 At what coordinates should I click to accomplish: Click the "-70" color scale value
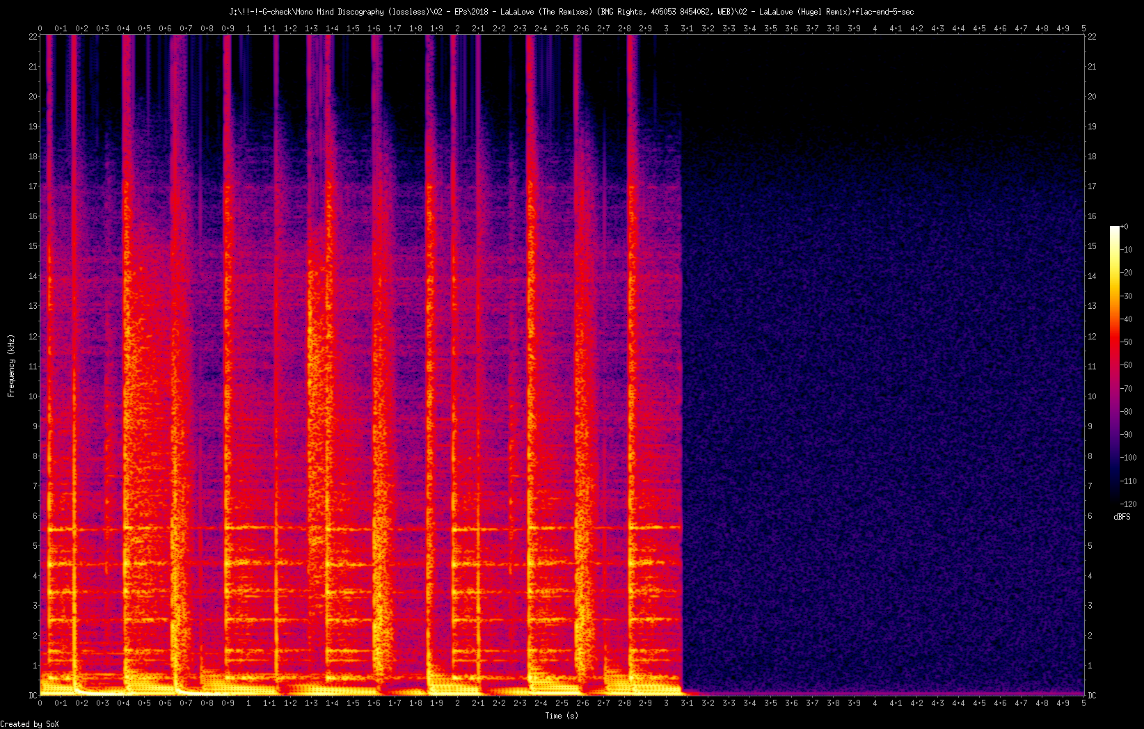click(x=1127, y=388)
